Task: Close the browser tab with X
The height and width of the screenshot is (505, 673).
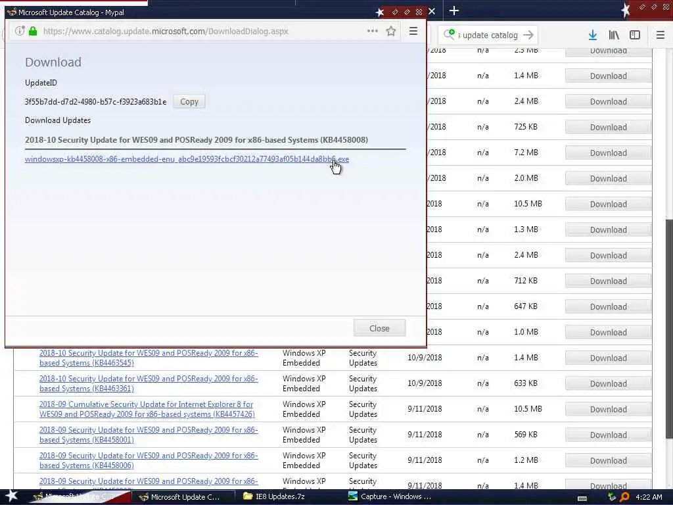Action: (432, 11)
